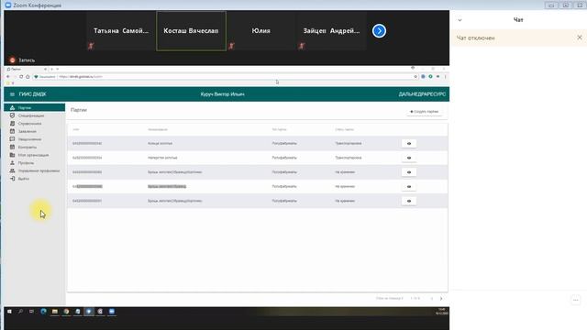The width and height of the screenshot is (587, 330).
Task: Select the Партии browser tab
Action: 27,70
